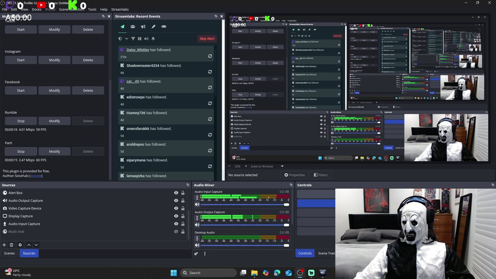Viewport: 496px width, 279px height.
Task: Lock the Display Capture source
Action: pyautogui.click(x=183, y=216)
